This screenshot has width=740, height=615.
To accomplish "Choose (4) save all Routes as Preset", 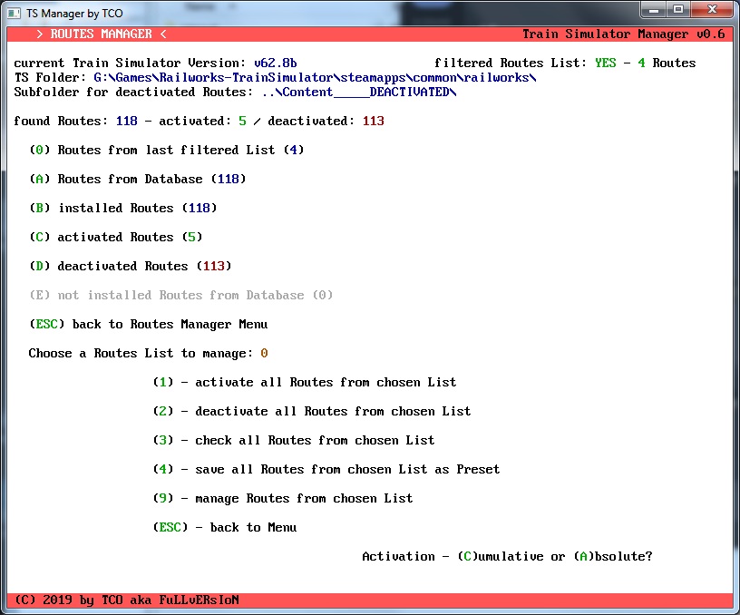I will (326, 470).
